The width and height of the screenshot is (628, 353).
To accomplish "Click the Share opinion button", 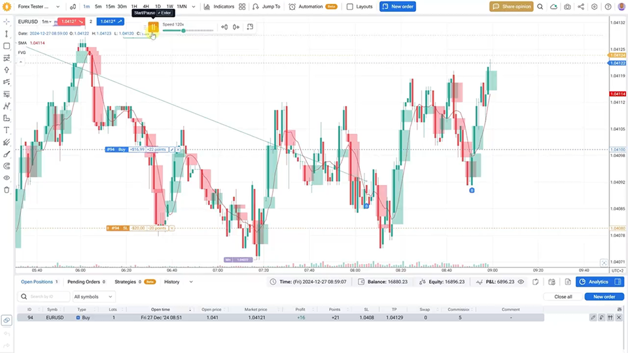I will [x=512, y=7].
